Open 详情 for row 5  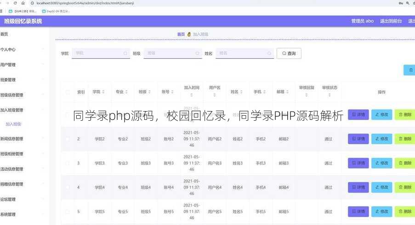(358, 212)
